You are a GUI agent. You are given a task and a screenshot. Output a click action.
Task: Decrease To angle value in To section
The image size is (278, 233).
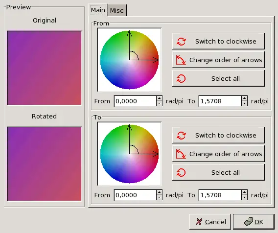coord(245,198)
